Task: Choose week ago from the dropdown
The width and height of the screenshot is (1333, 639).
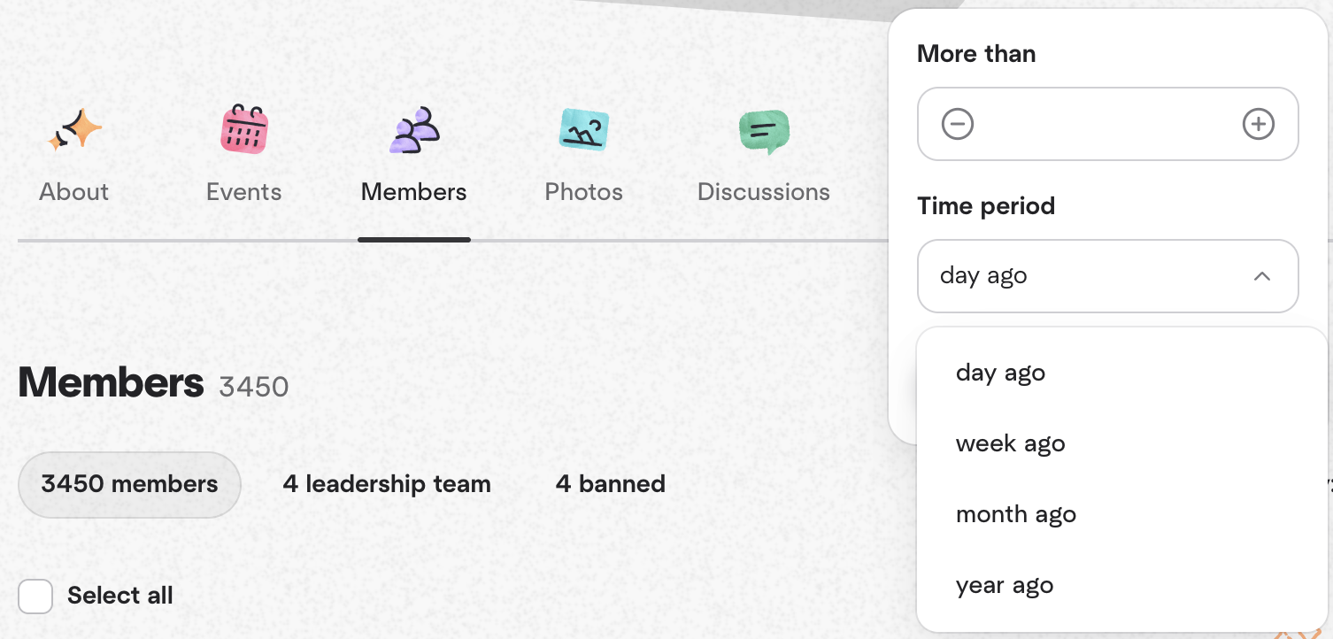Action: coord(1010,443)
